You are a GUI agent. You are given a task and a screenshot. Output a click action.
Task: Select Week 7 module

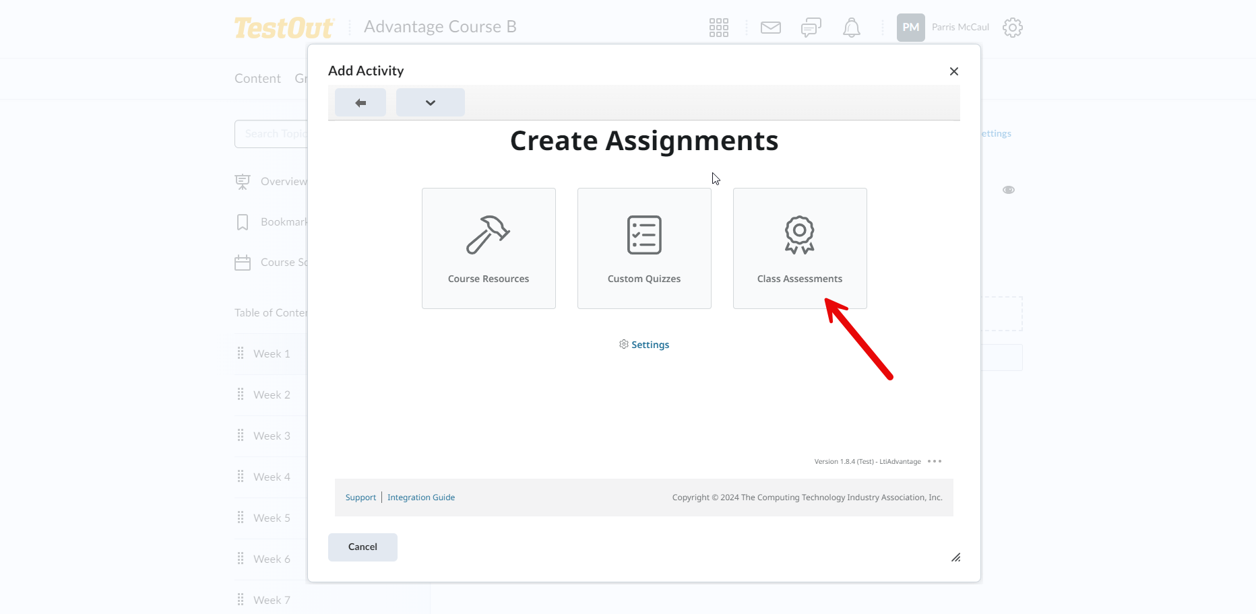pyautogui.click(x=272, y=601)
